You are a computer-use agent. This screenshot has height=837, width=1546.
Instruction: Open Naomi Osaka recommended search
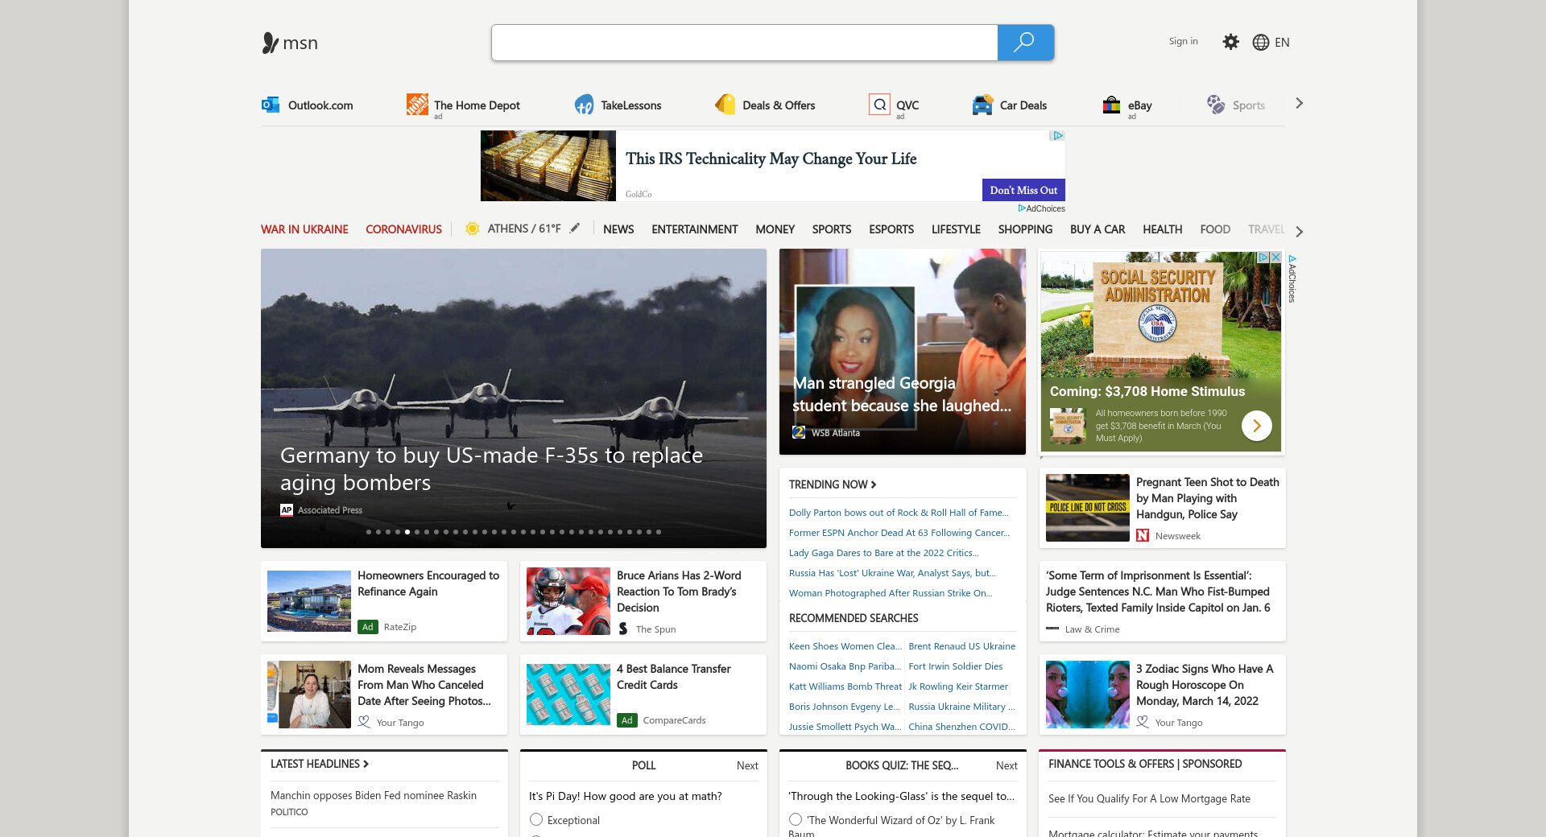(x=845, y=666)
